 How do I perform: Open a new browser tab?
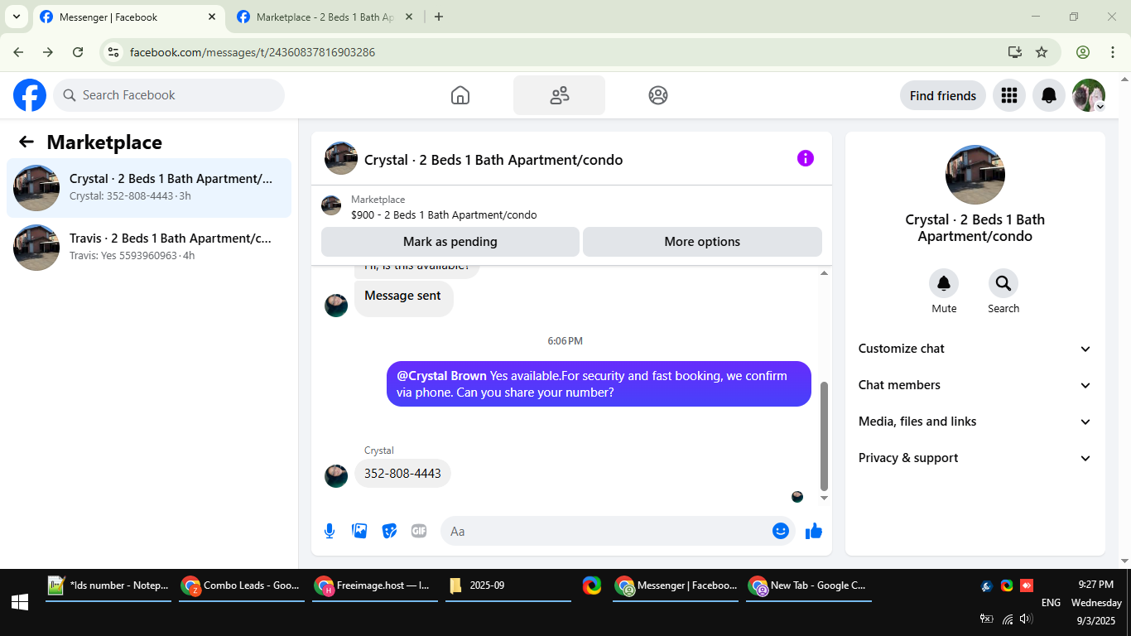439,17
